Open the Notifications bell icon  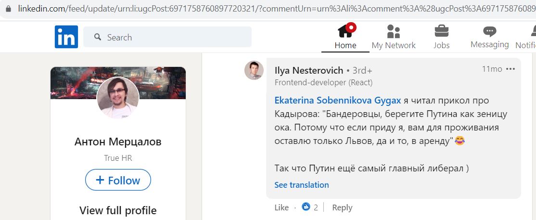[534, 31]
